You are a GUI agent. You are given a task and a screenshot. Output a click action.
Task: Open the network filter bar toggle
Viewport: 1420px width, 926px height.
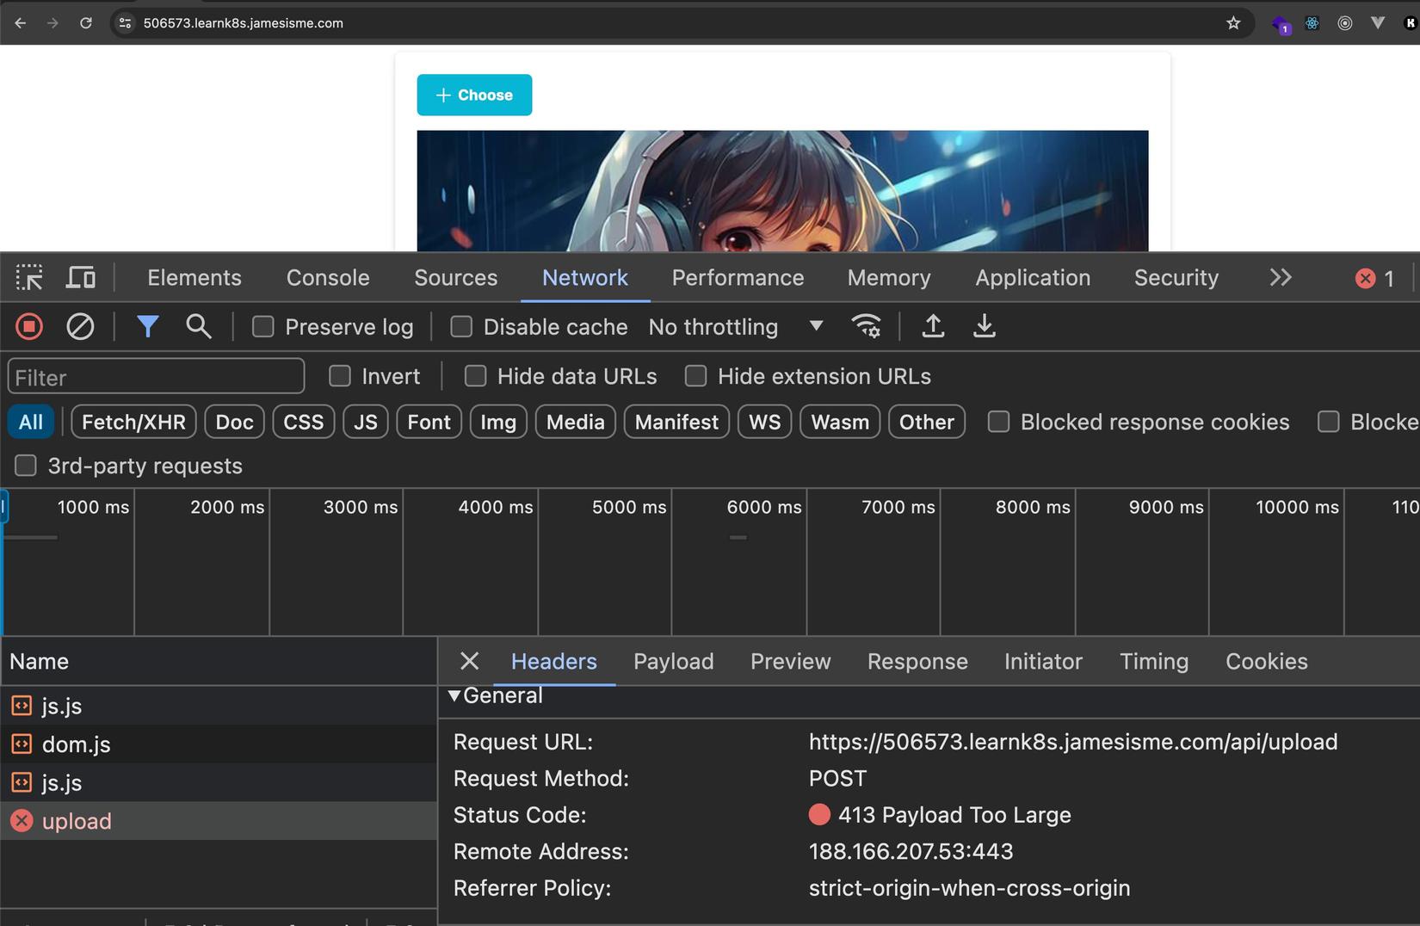click(x=148, y=326)
